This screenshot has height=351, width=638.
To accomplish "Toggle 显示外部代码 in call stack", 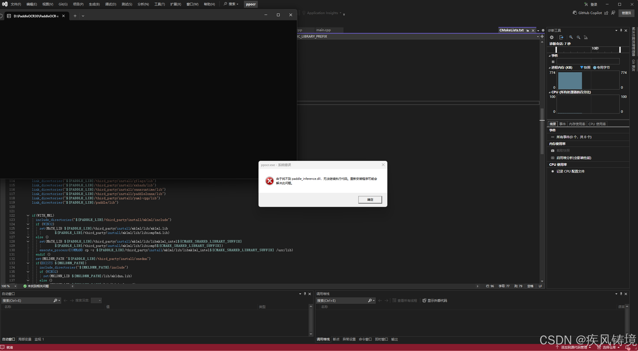I will 435,300.
